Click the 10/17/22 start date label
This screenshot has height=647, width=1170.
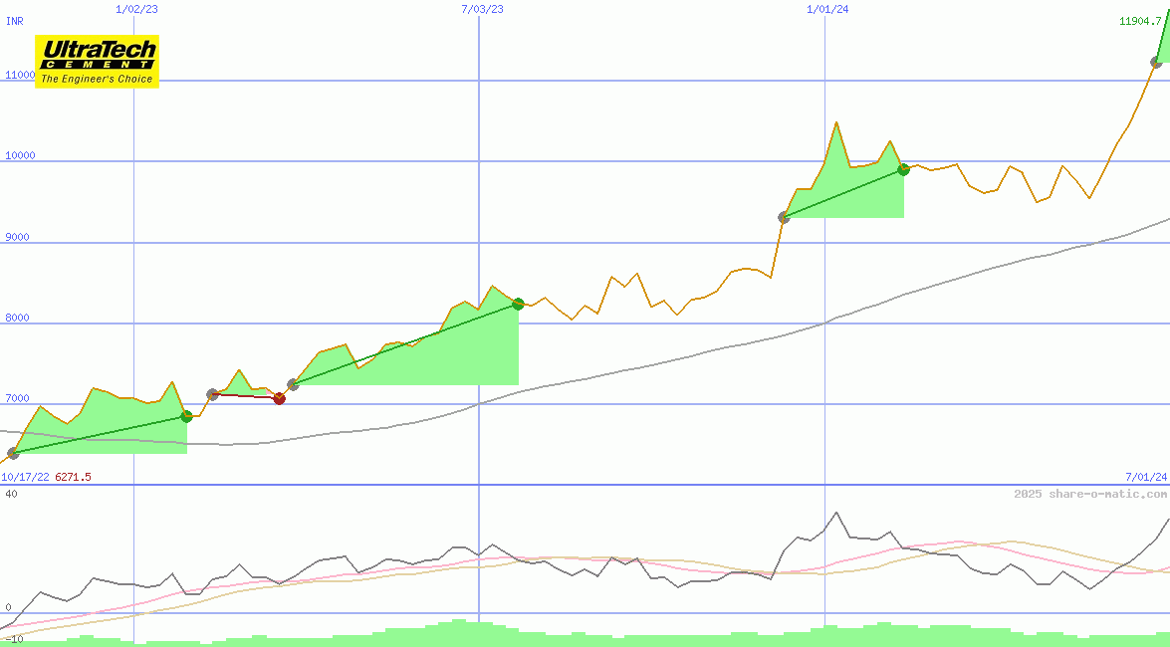pyautogui.click(x=25, y=477)
